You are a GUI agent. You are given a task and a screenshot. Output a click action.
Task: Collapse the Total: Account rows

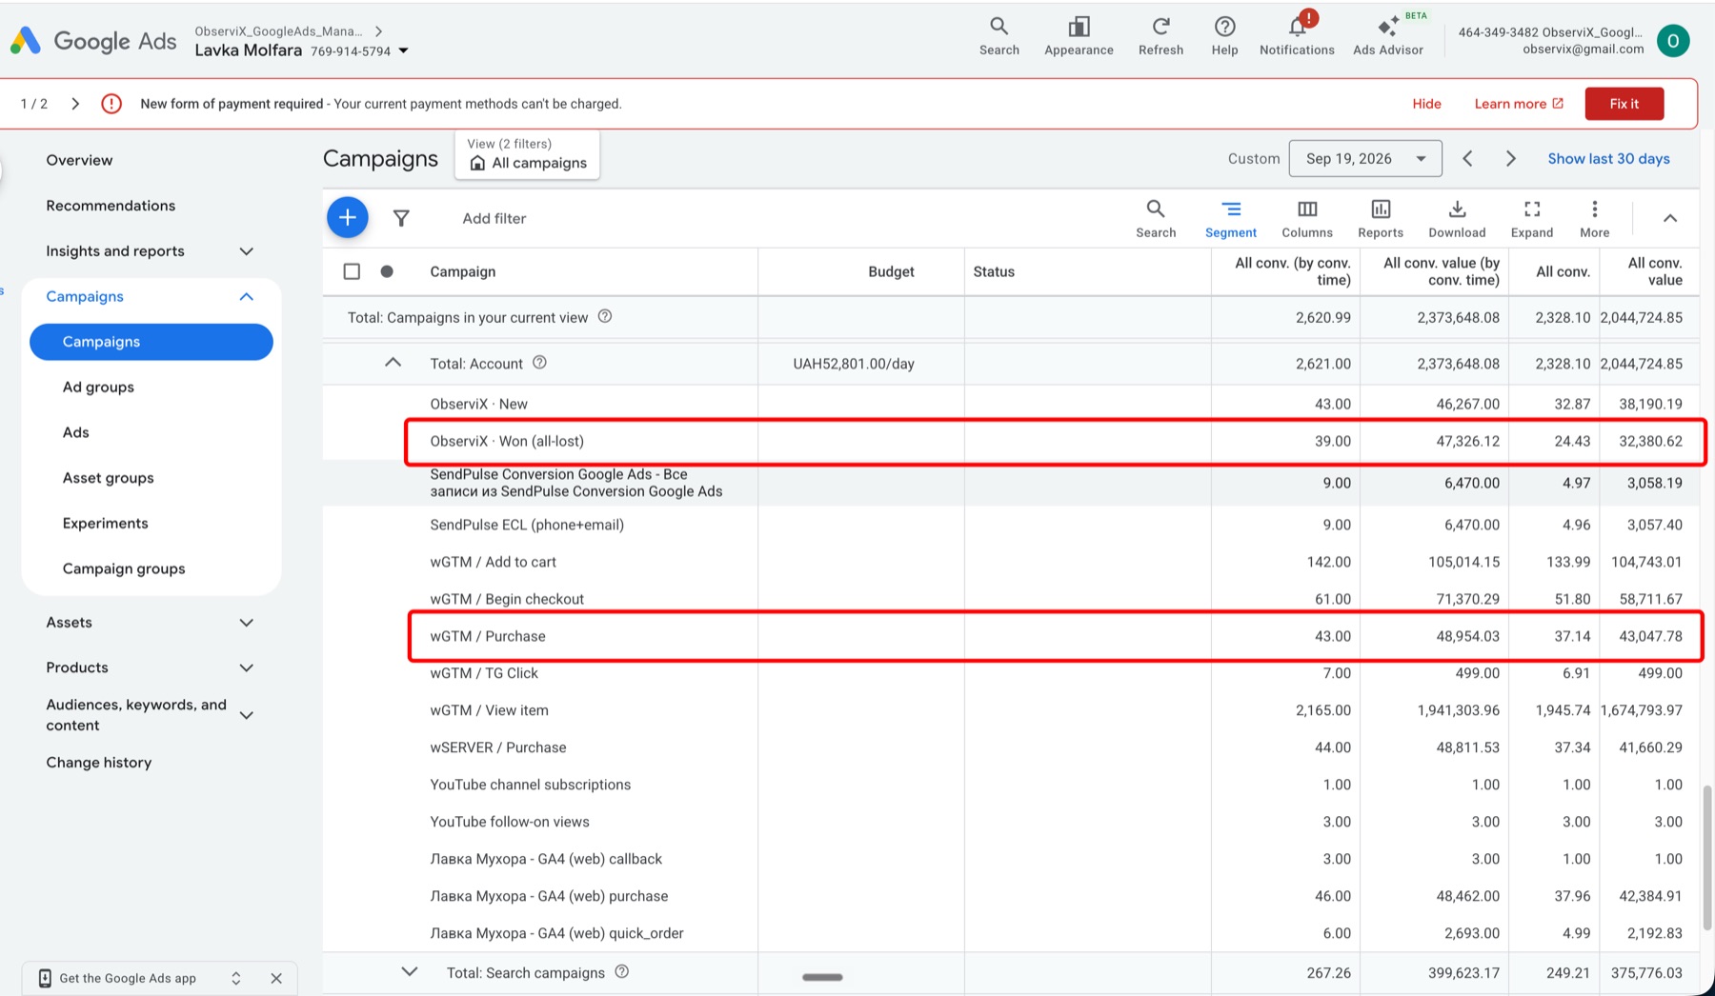393,363
